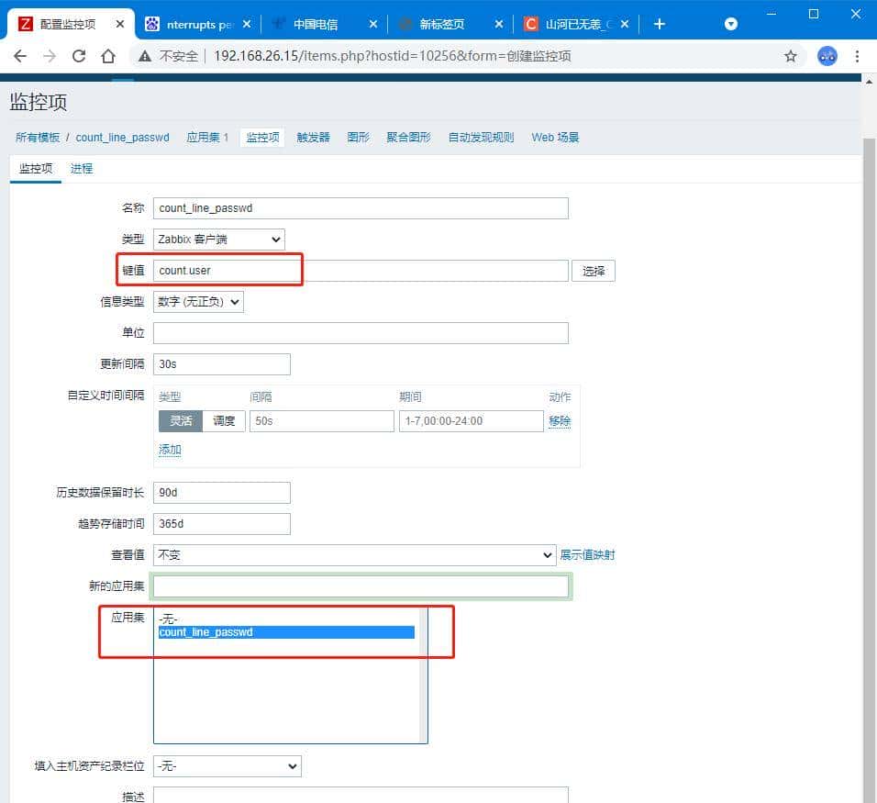
Task: Open the 触发器 section link
Action: coord(312,137)
